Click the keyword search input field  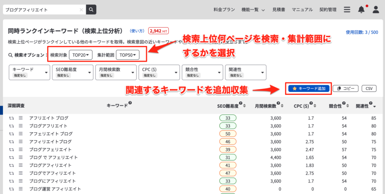41,10
